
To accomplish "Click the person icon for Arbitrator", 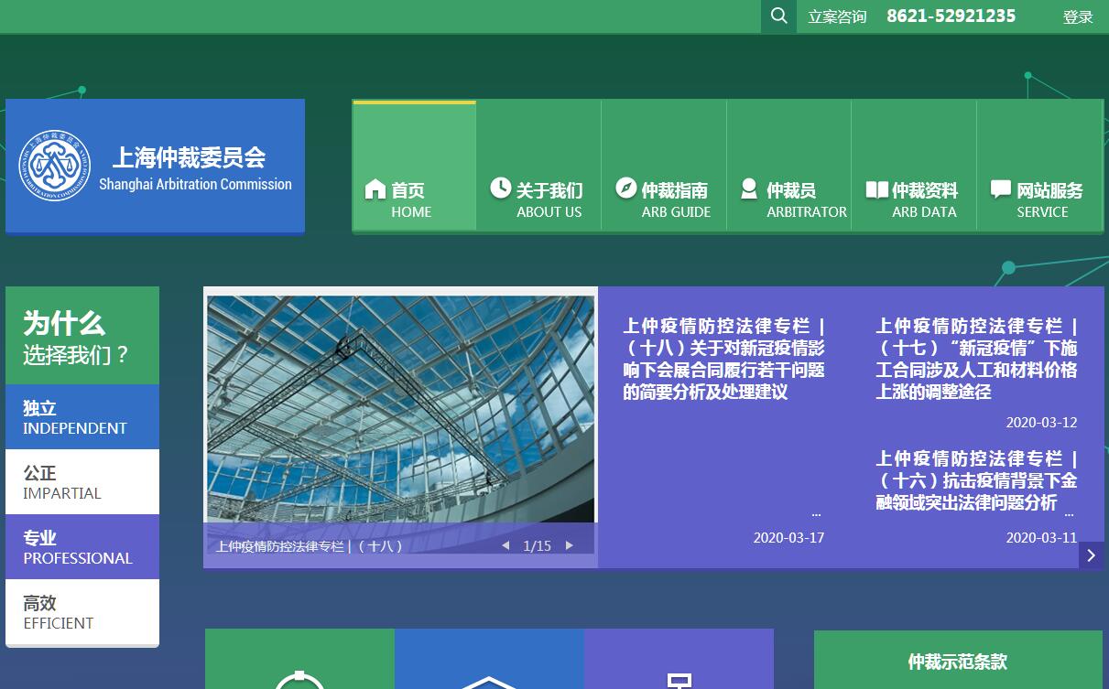I will (x=750, y=188).
